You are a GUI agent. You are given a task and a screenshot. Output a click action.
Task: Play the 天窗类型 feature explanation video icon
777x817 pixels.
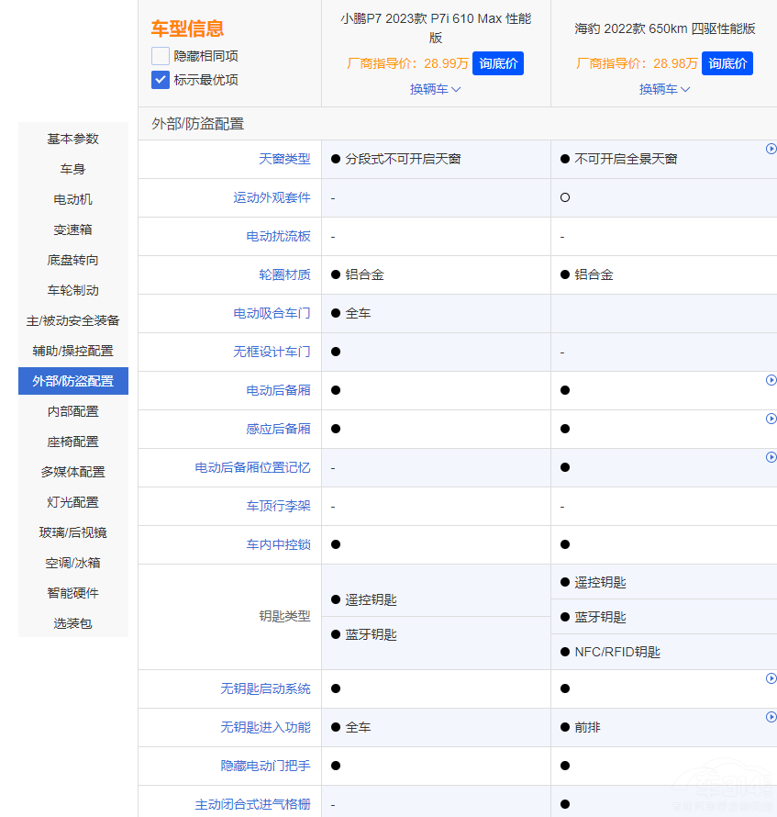pyautogui.click(x=771, y=148)
